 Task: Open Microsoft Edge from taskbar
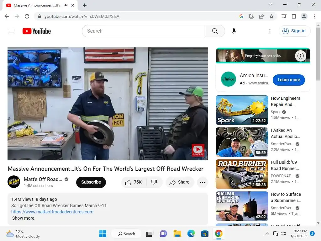click(191, 233)
